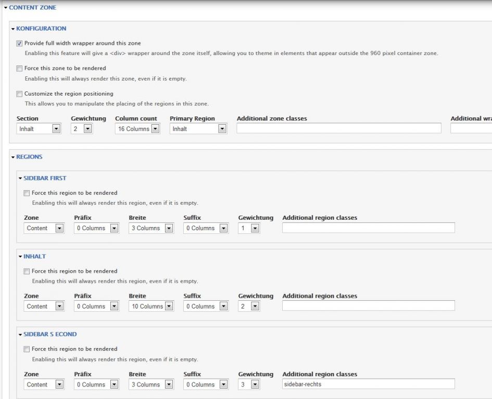Click the sidebar-rechts region classes field
Viewport: 492px width, 399px height.
[x=368, y=384]
